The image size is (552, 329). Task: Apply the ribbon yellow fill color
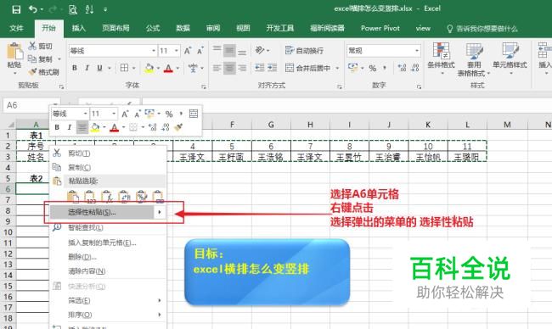(149, 68)
